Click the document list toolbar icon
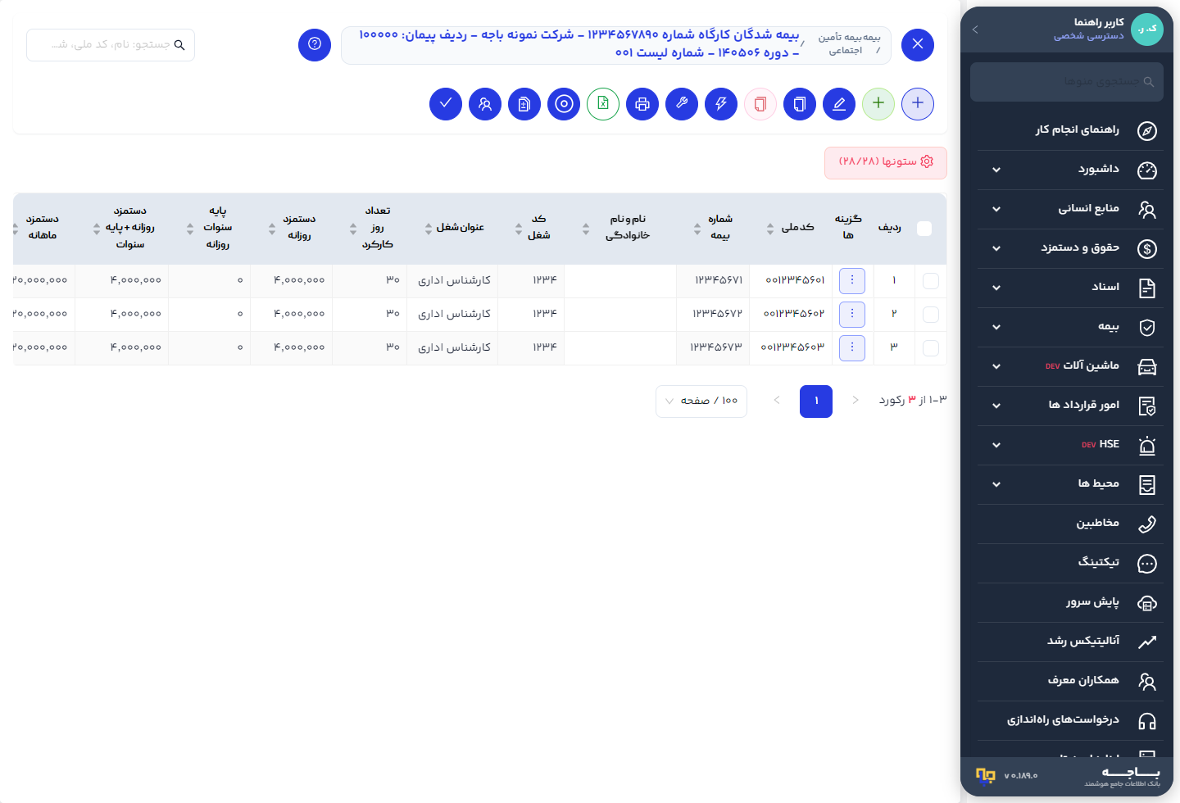The width and height of the screenshot is (1180, 803). (x=524, y=104)
